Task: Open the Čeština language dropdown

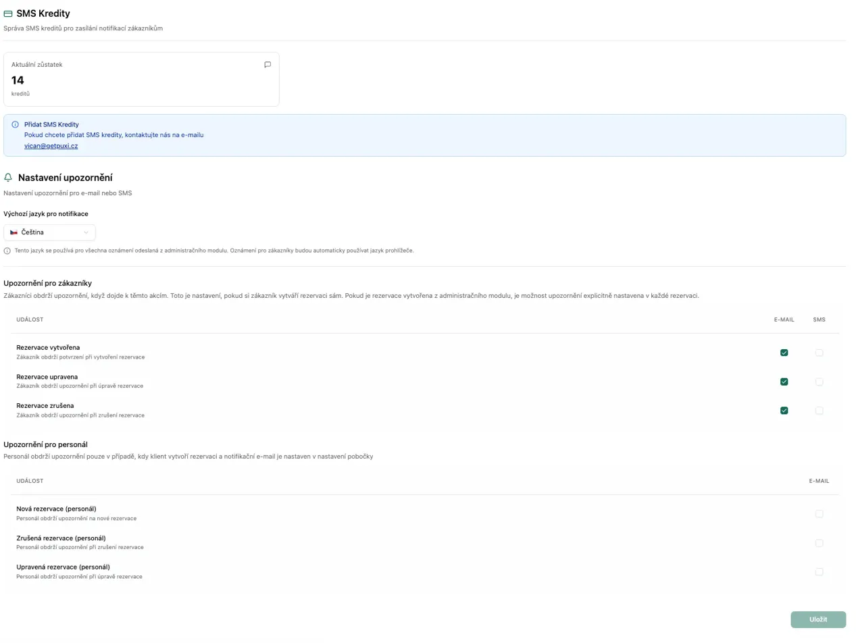Action: [49, 232]
